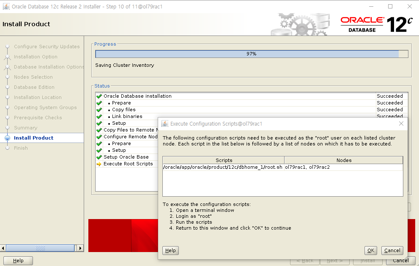The image size is (419, 266).
Task: Click the Saving Cluster Inventory status text
Action: (x=125, y=65)
